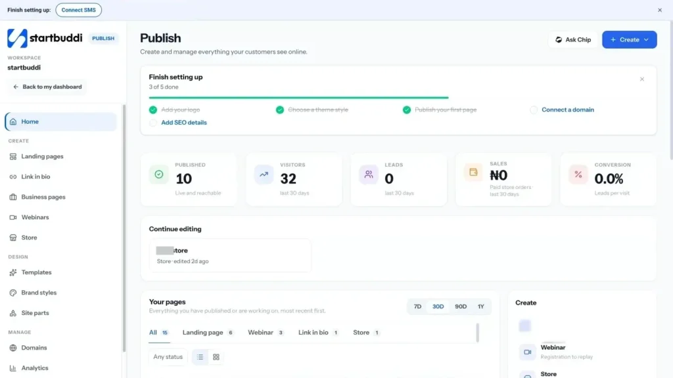
Task: Open Brand styles settings
Action: pyautogui.click(x=39, y=293)
